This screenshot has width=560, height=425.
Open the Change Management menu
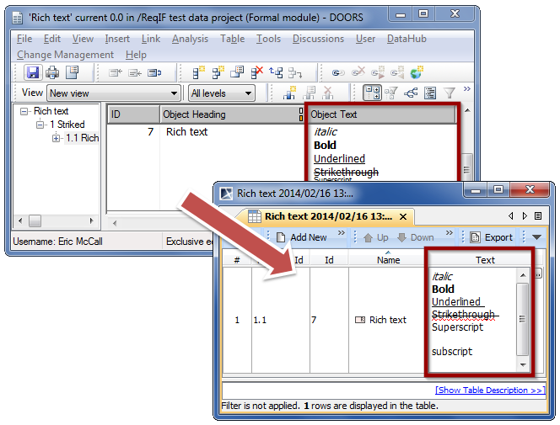[x=65, y=55]
